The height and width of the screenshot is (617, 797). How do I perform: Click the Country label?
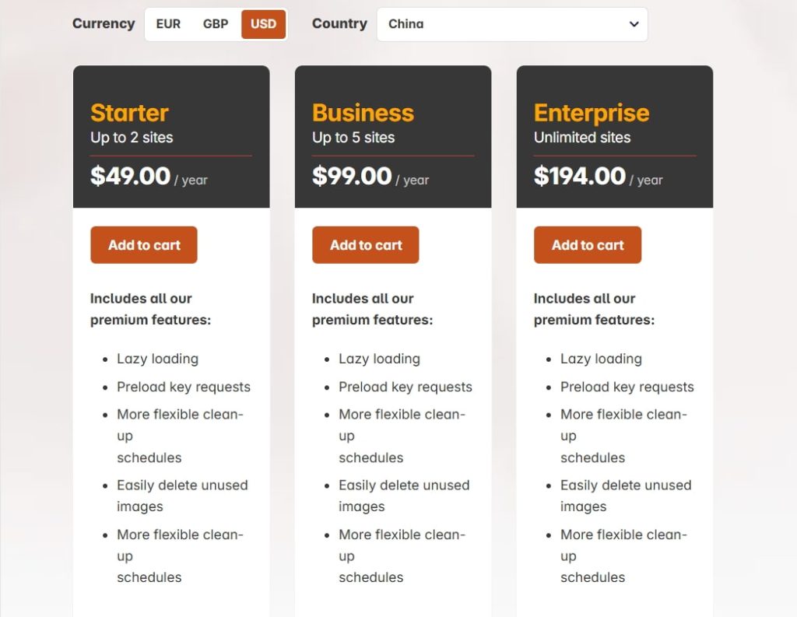pos(339,23)
